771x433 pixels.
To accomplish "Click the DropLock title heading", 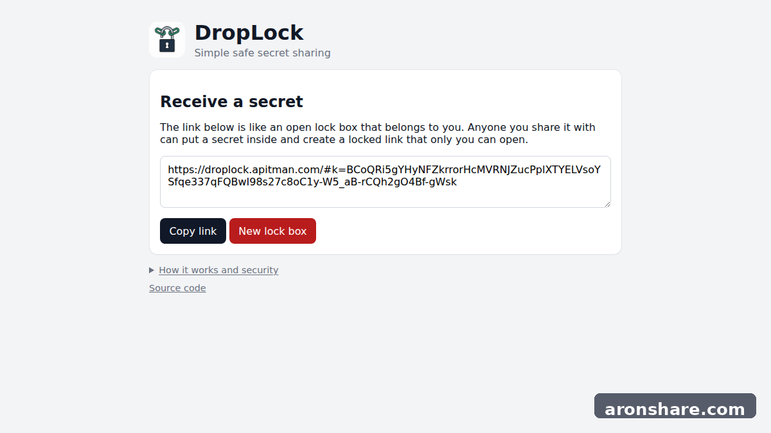I will click(249, 33).
